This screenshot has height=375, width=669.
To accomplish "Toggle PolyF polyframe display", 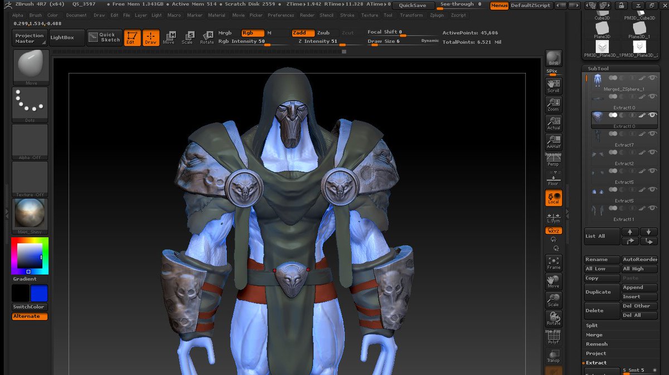I will coord(554,338).
